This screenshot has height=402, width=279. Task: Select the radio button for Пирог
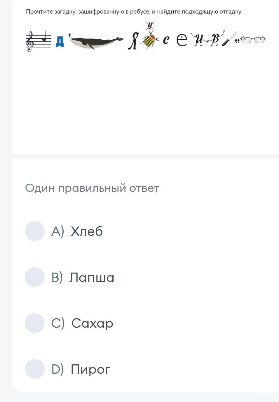point(35,369)
